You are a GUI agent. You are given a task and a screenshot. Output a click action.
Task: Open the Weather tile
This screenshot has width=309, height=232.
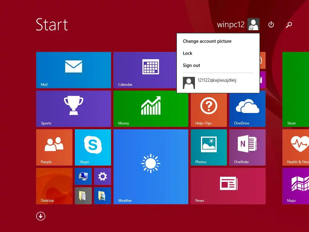coord(151,167)
